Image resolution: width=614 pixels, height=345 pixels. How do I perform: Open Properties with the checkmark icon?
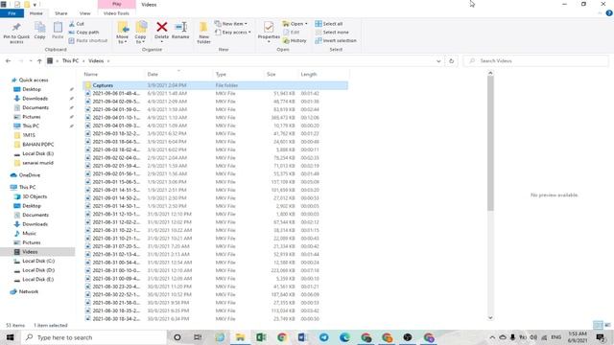point(269,28)
